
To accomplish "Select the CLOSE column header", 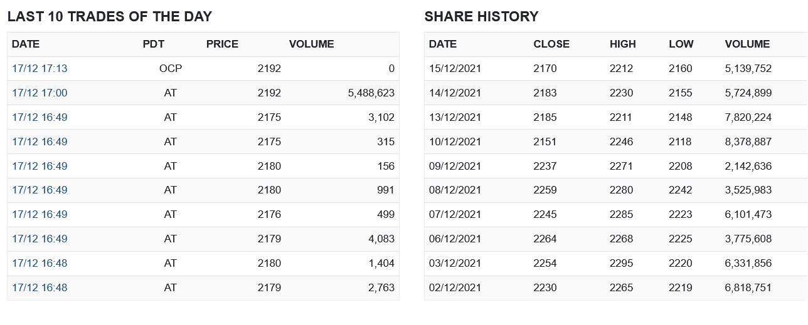I will point(551,44).
